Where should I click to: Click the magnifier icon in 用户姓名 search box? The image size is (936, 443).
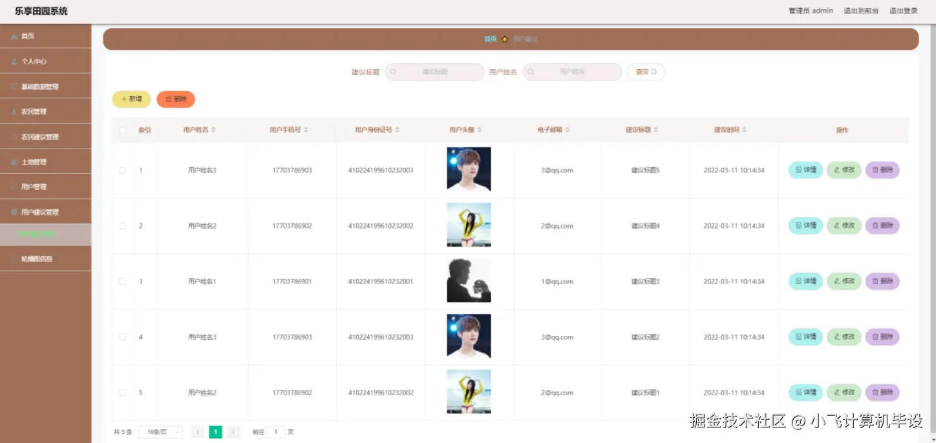(x=531, y=72)
